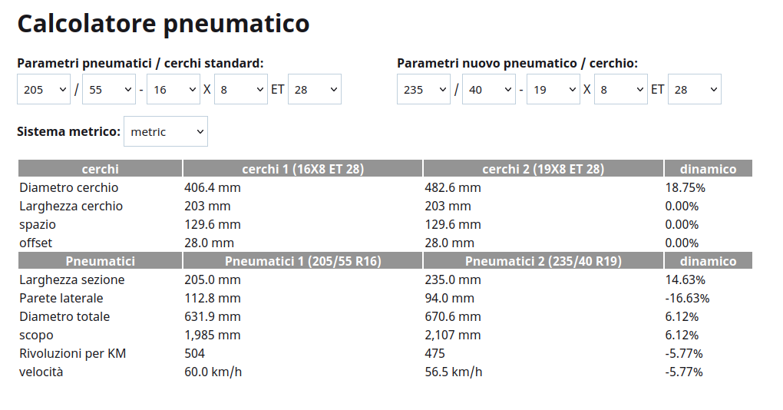The image size is (783, 410).
Task: Open standard aspect ratio dropdown showing 55
Action: tap(109, 89)
